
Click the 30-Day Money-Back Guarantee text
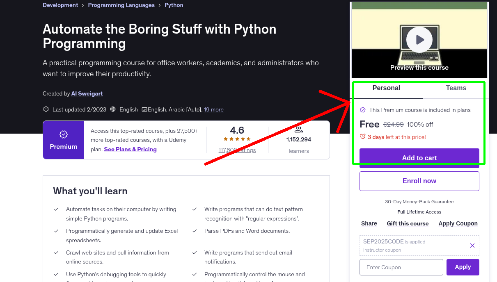tap(419, 202)
